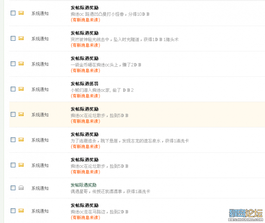
Task: Click 系统通知 sender in the 发帖际遇惩罚 row
Action: [x=40, y=90]
